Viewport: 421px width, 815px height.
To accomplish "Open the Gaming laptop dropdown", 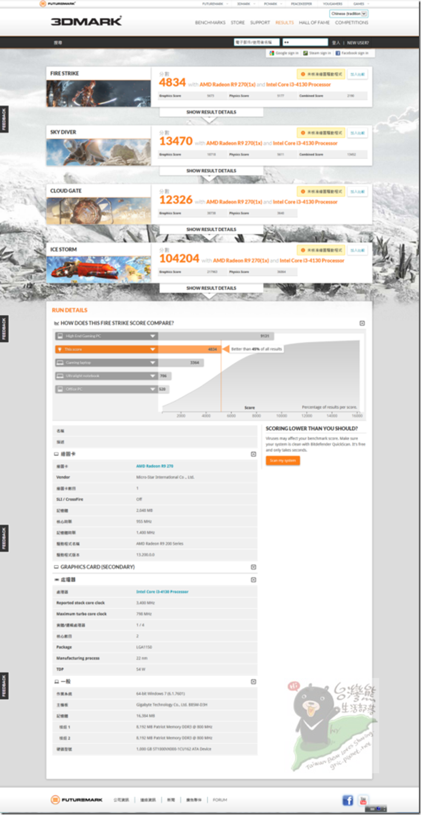I will coord(106,363).
